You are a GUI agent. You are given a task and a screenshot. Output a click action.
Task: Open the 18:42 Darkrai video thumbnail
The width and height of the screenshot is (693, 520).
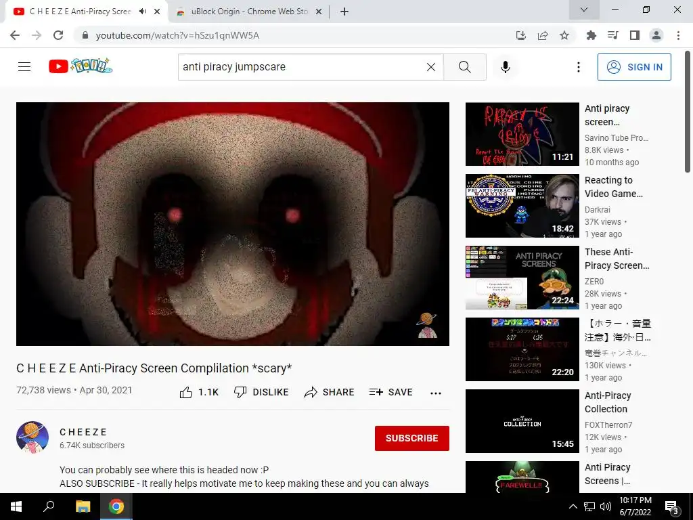tap(522, 206)
